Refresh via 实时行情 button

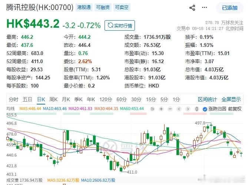coord(120,25)
